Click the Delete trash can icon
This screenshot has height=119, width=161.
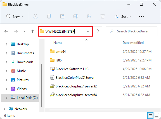coord(103,16)
